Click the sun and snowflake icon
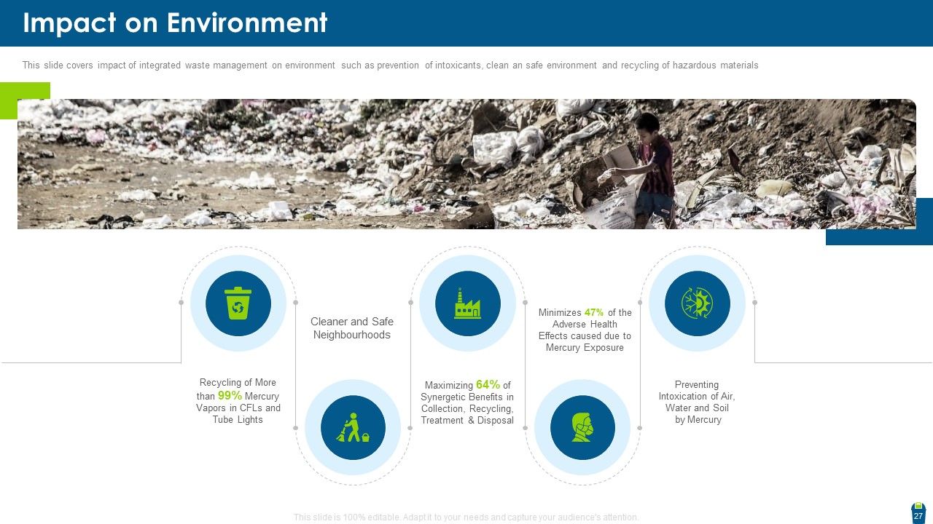The width and height of the screenshot is (933, 524). click(x=697, y=303)
